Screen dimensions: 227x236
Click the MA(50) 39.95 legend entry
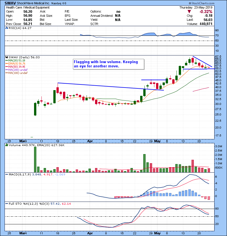pos(17,67)
